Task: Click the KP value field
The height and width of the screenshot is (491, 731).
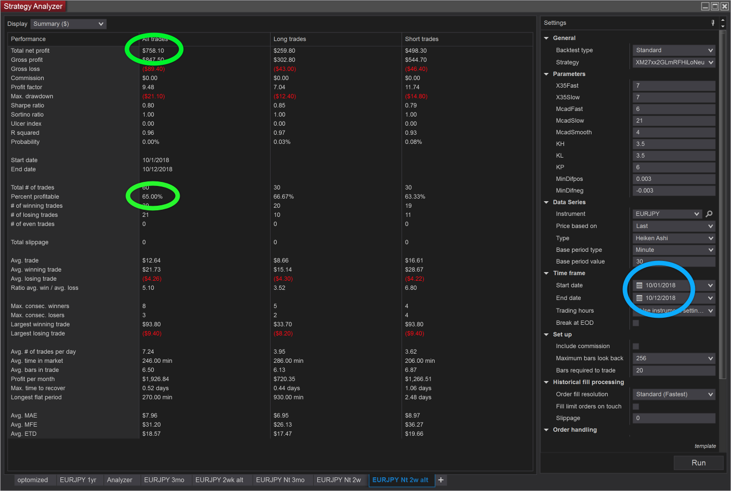Action: point(674,167)
